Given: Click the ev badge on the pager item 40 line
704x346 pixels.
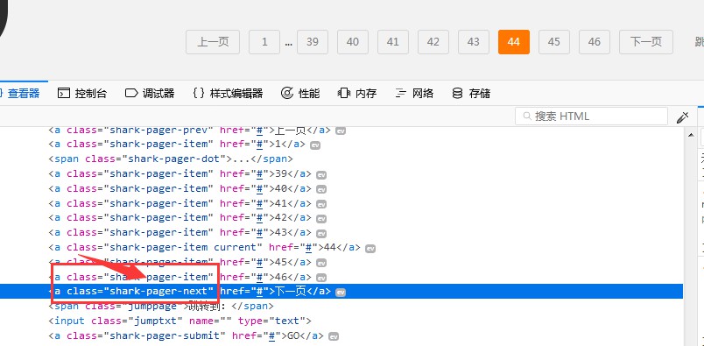Looking at the screenshot, I should (321, 189).
